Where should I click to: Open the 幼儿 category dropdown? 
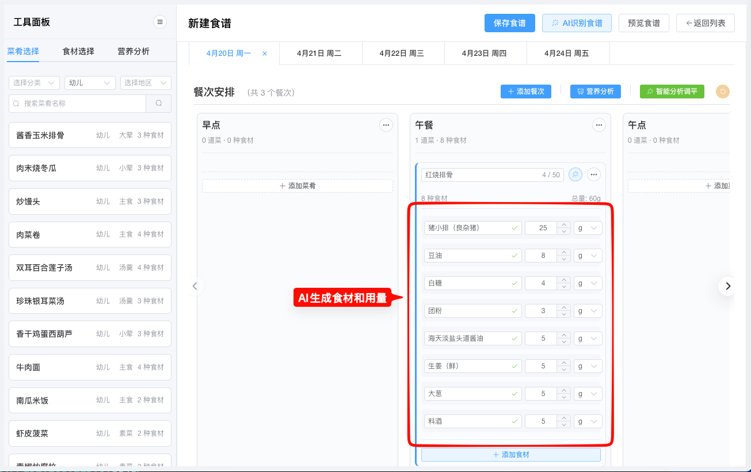pyautogui.click(x=89, y=82)
